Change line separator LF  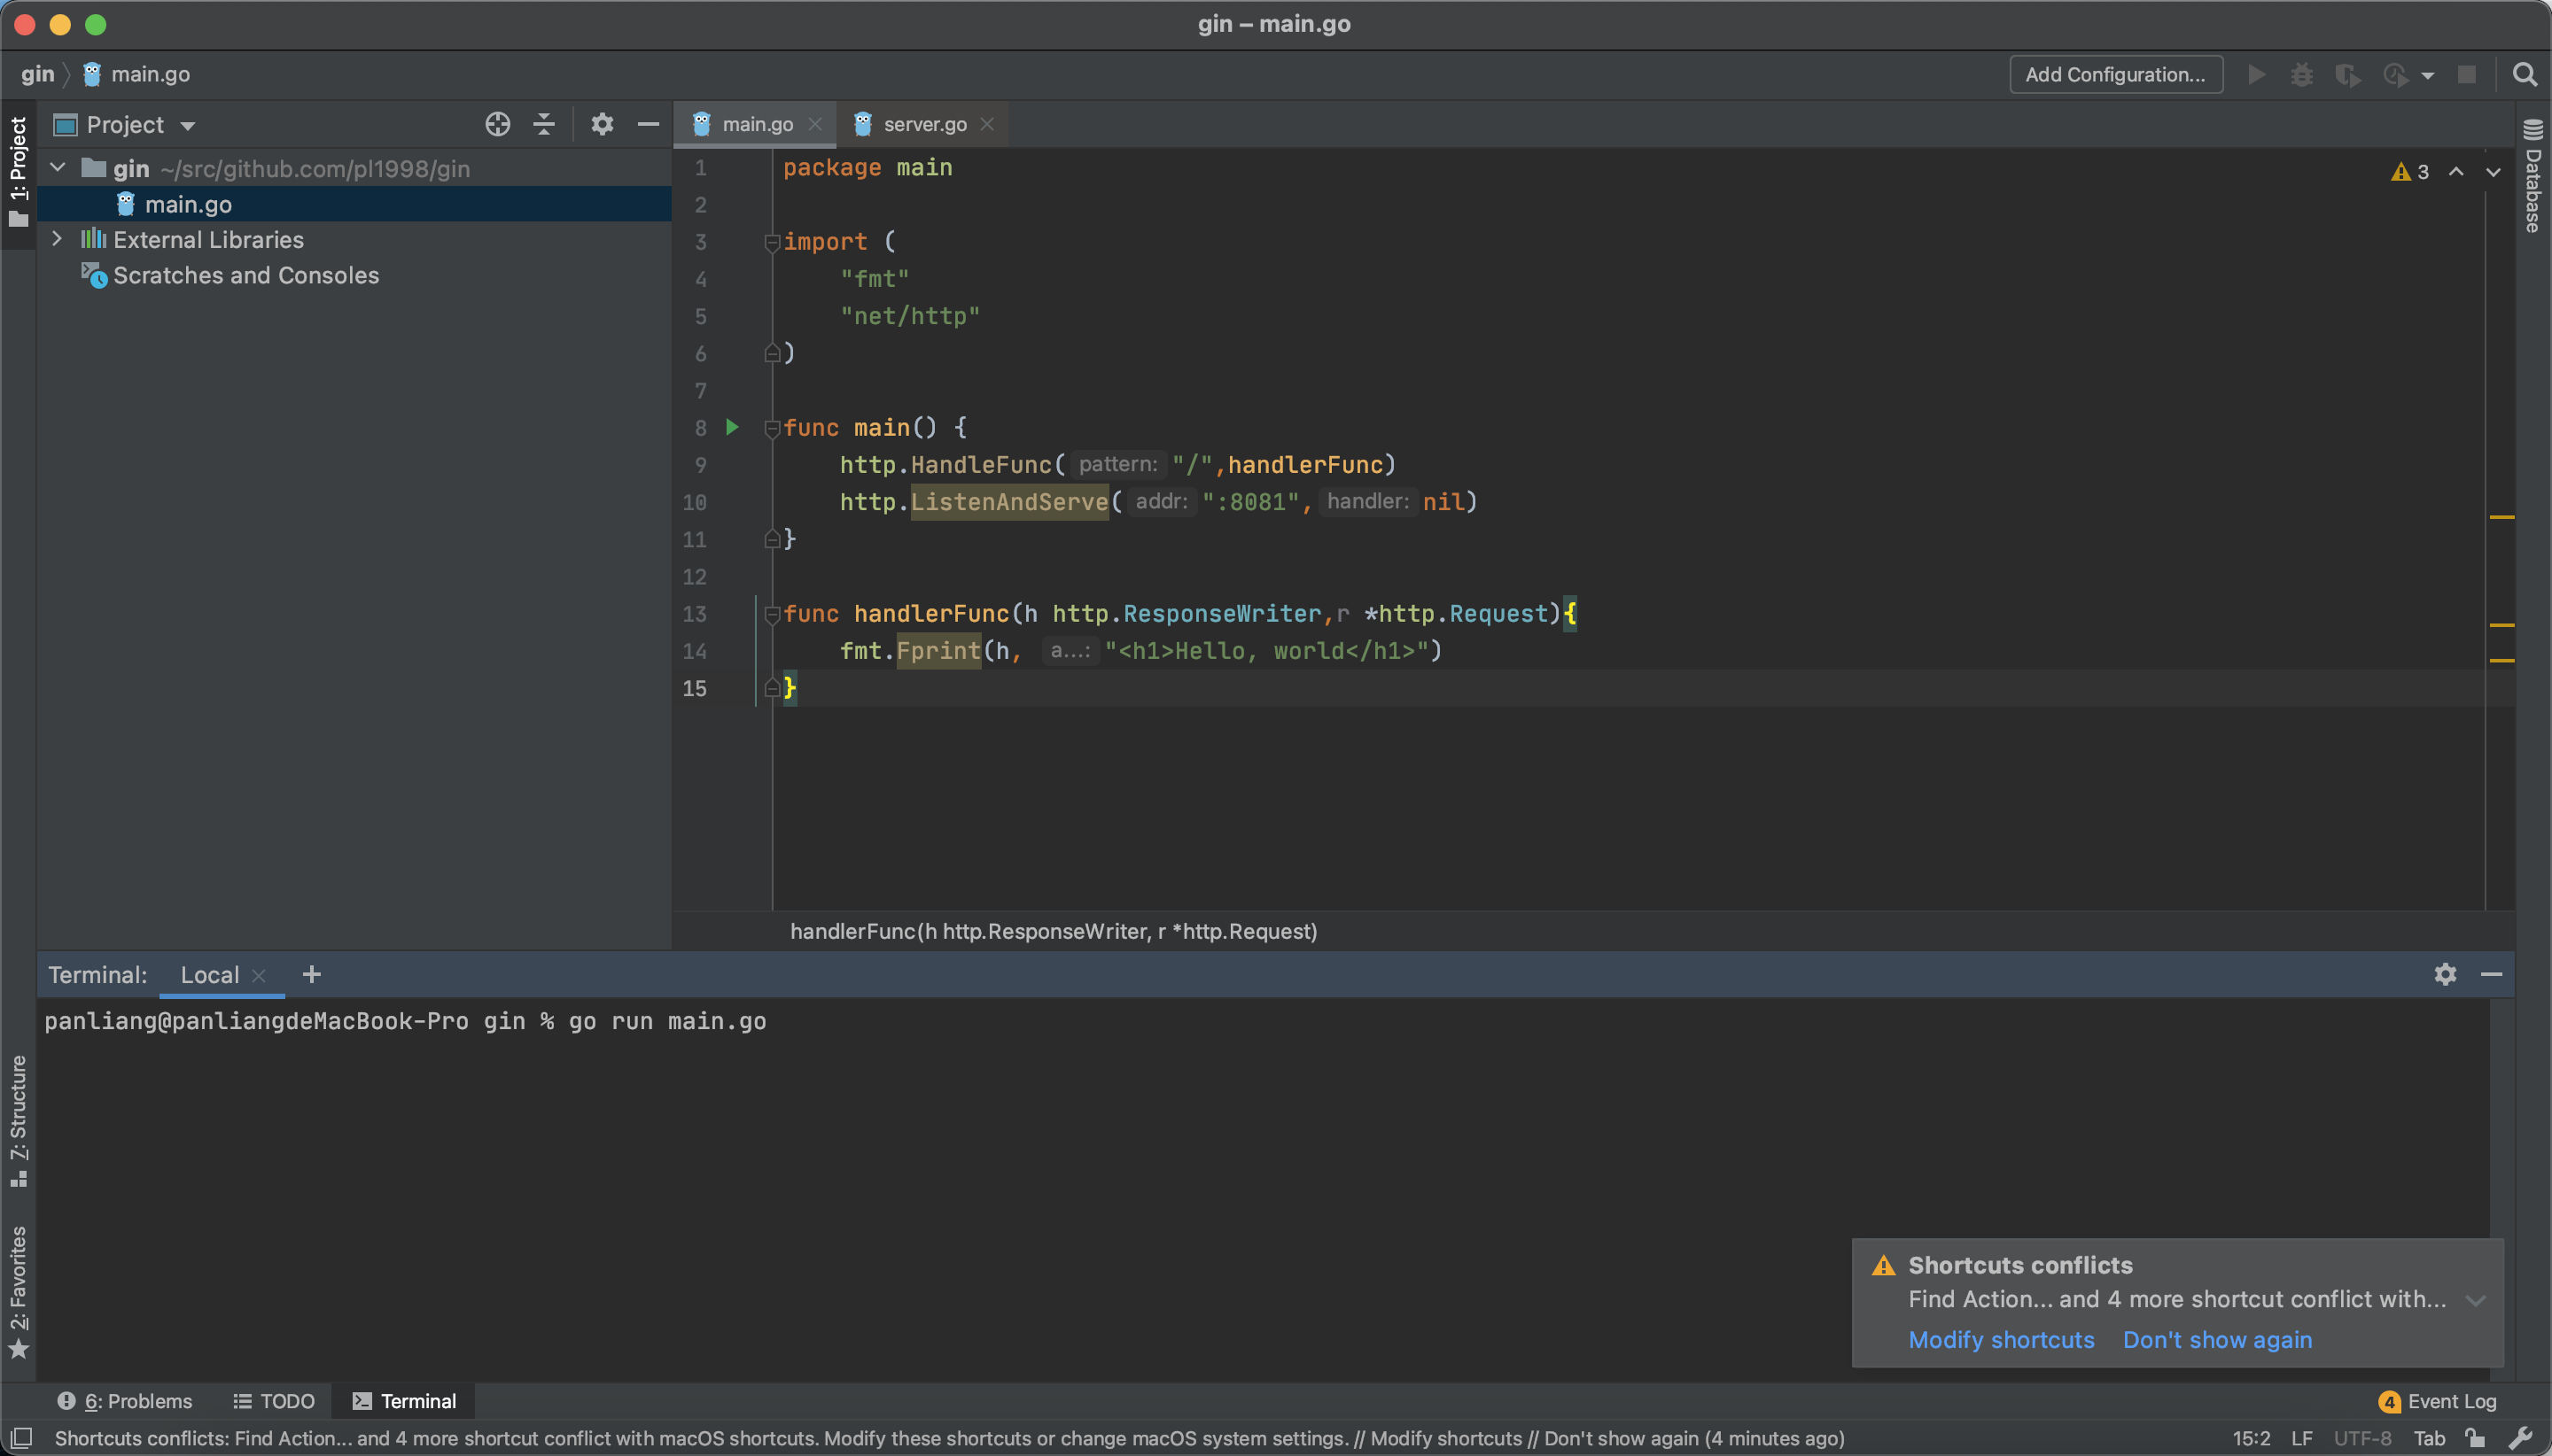click(2302, 1439)
